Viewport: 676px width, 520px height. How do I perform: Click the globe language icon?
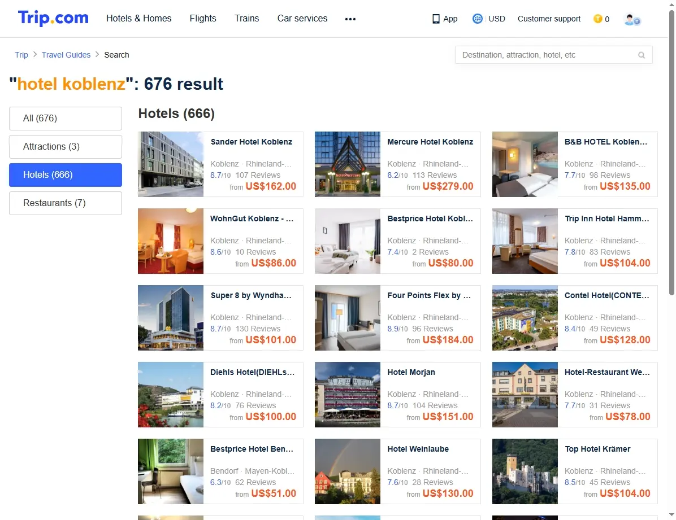(477, 19)
